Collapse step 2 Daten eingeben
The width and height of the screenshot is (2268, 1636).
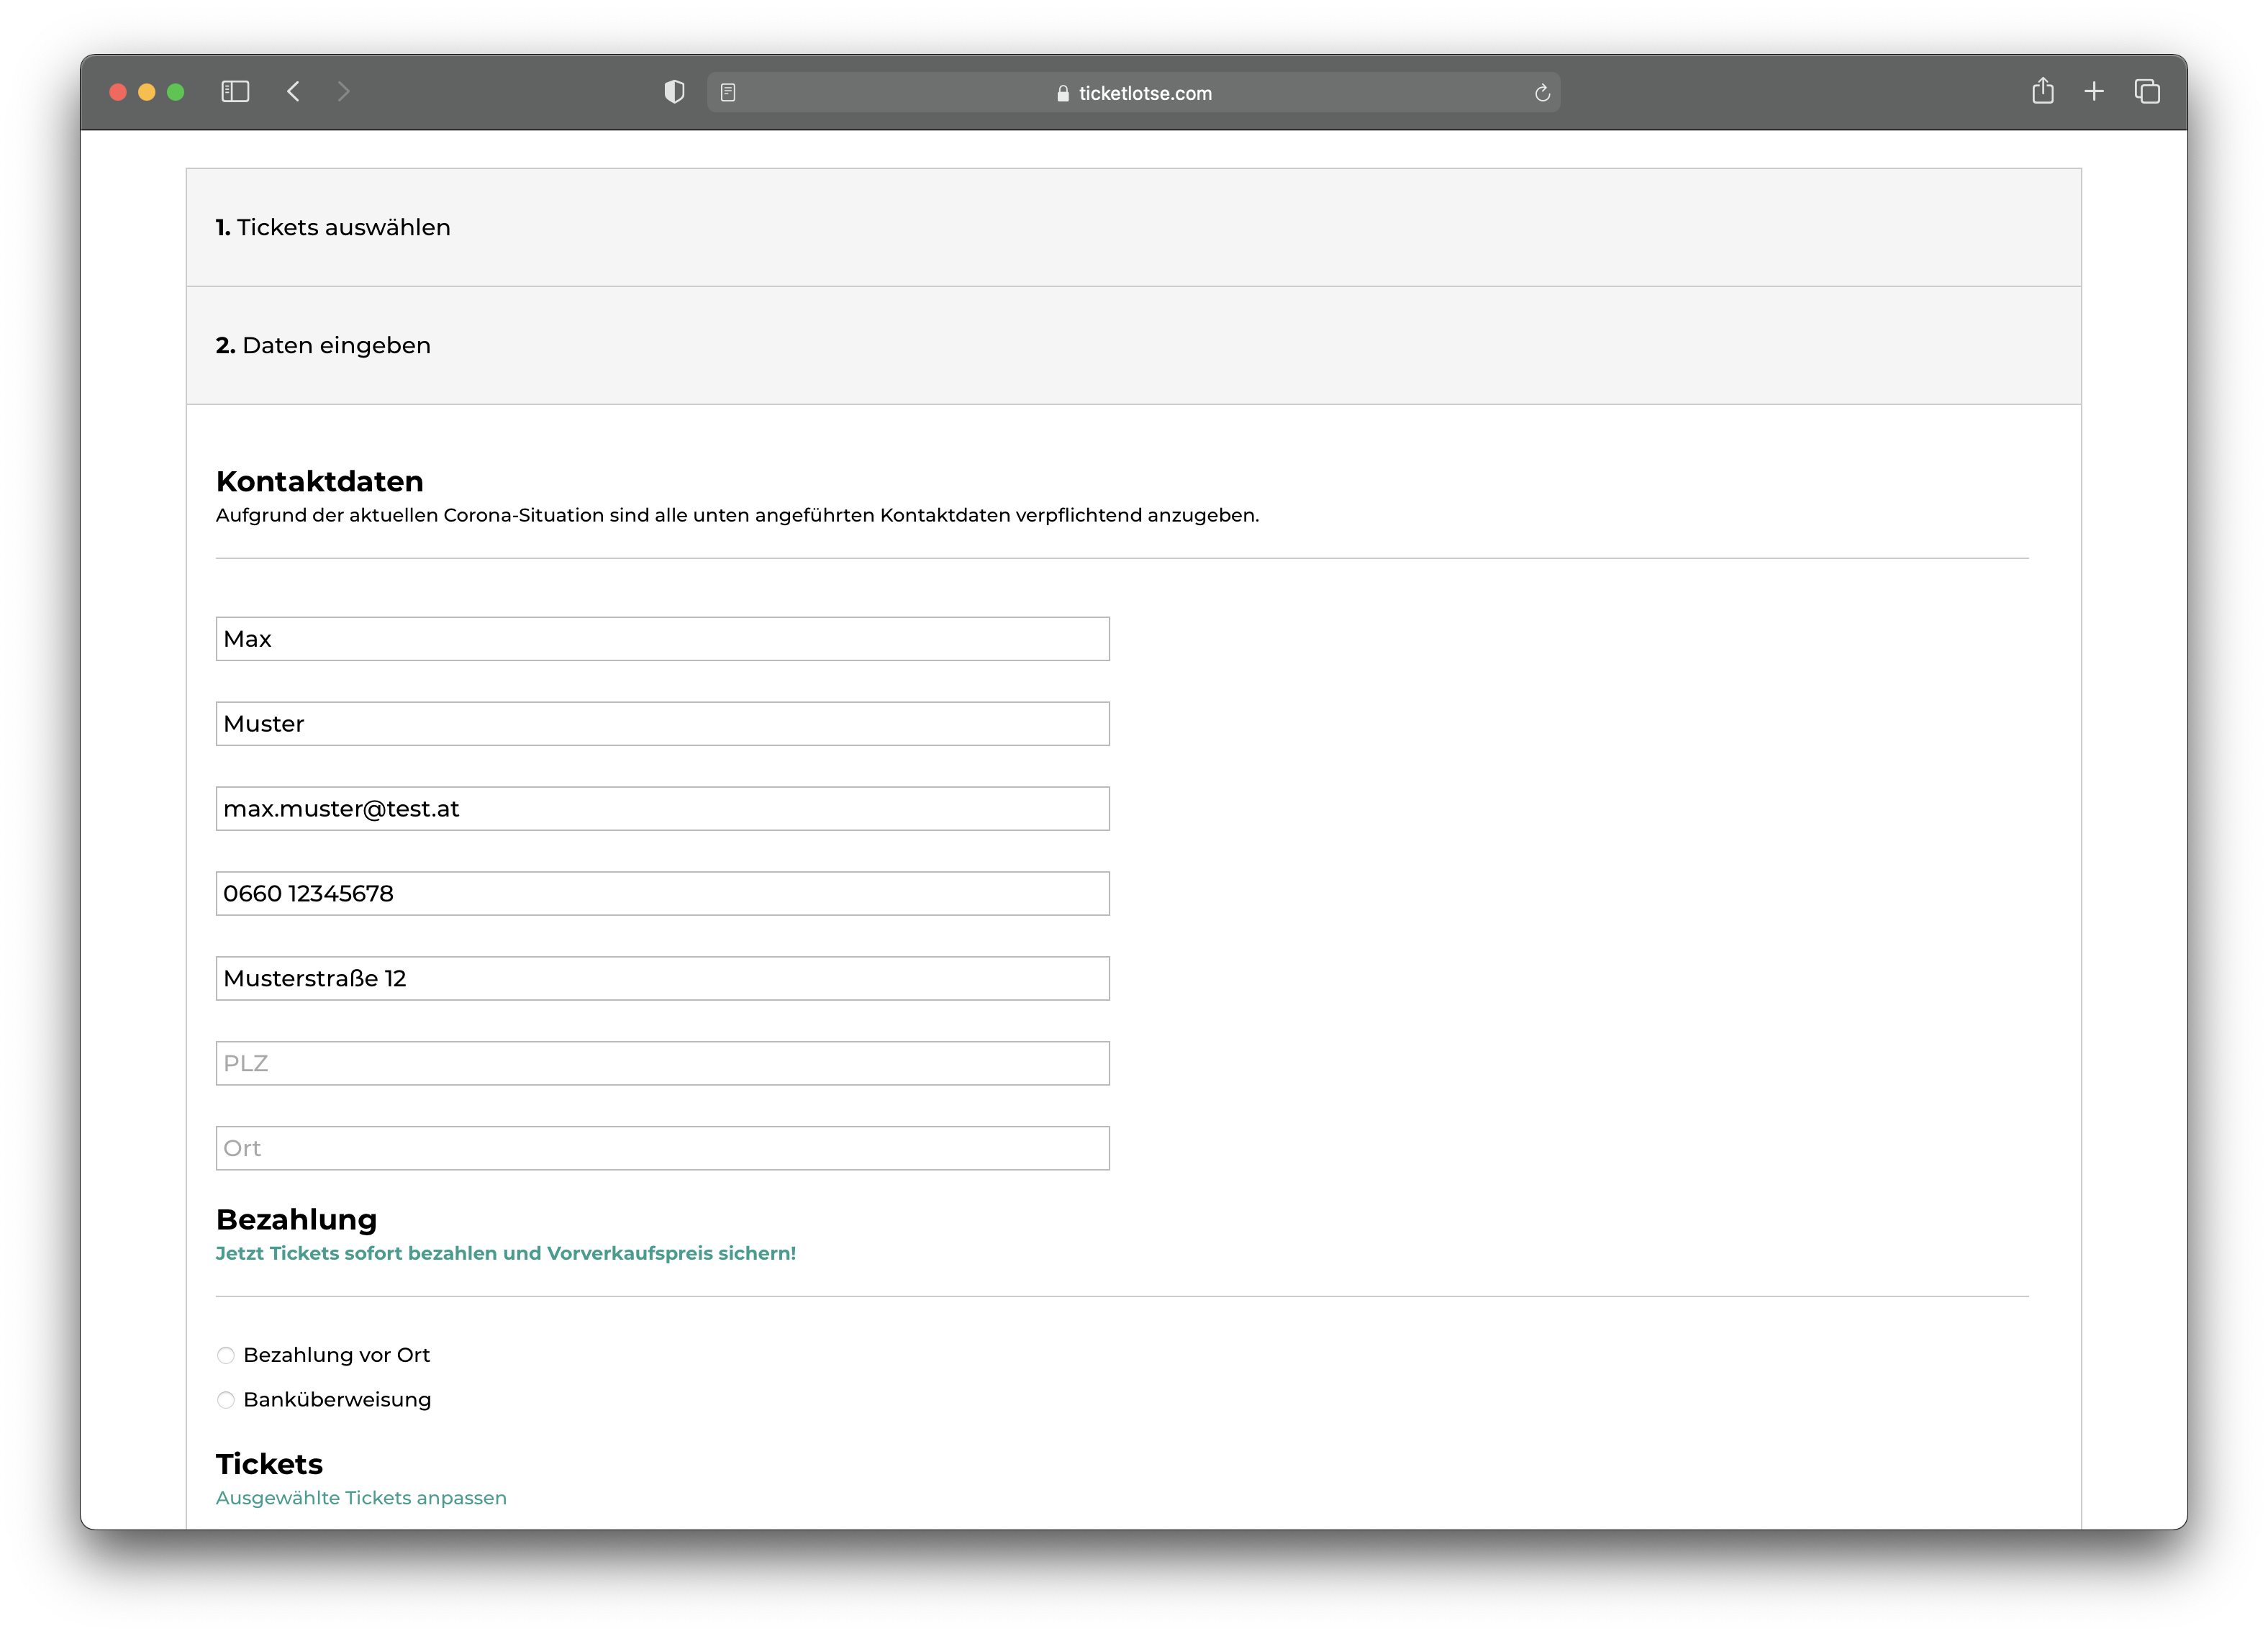(1133, 345)
